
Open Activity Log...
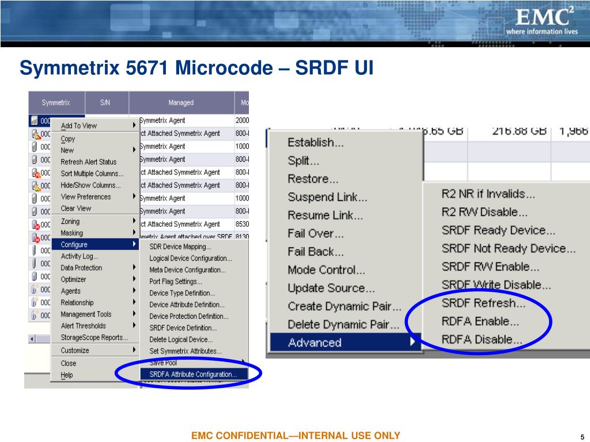pos(95,256)
